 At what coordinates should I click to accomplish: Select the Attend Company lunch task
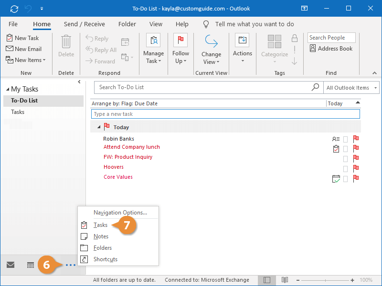point(132,147)
